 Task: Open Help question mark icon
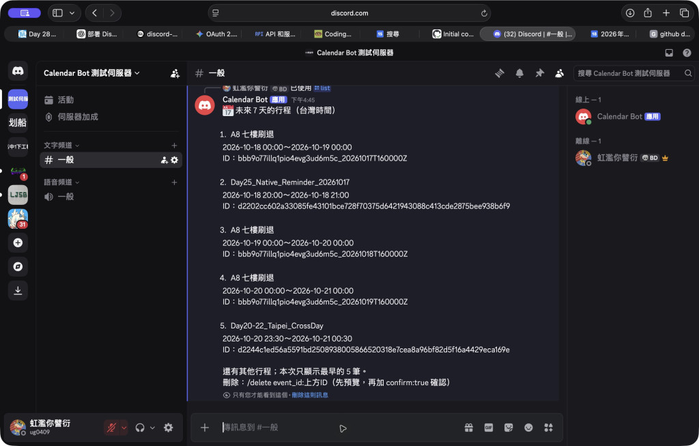tap(687, 53)
